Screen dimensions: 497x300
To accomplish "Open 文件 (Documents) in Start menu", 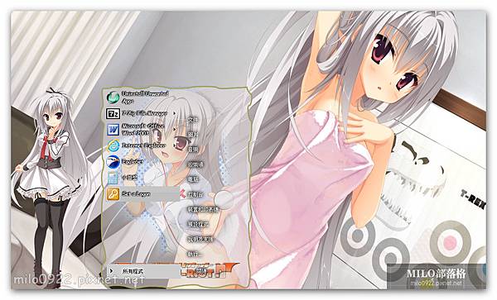I will coord(193,120).
